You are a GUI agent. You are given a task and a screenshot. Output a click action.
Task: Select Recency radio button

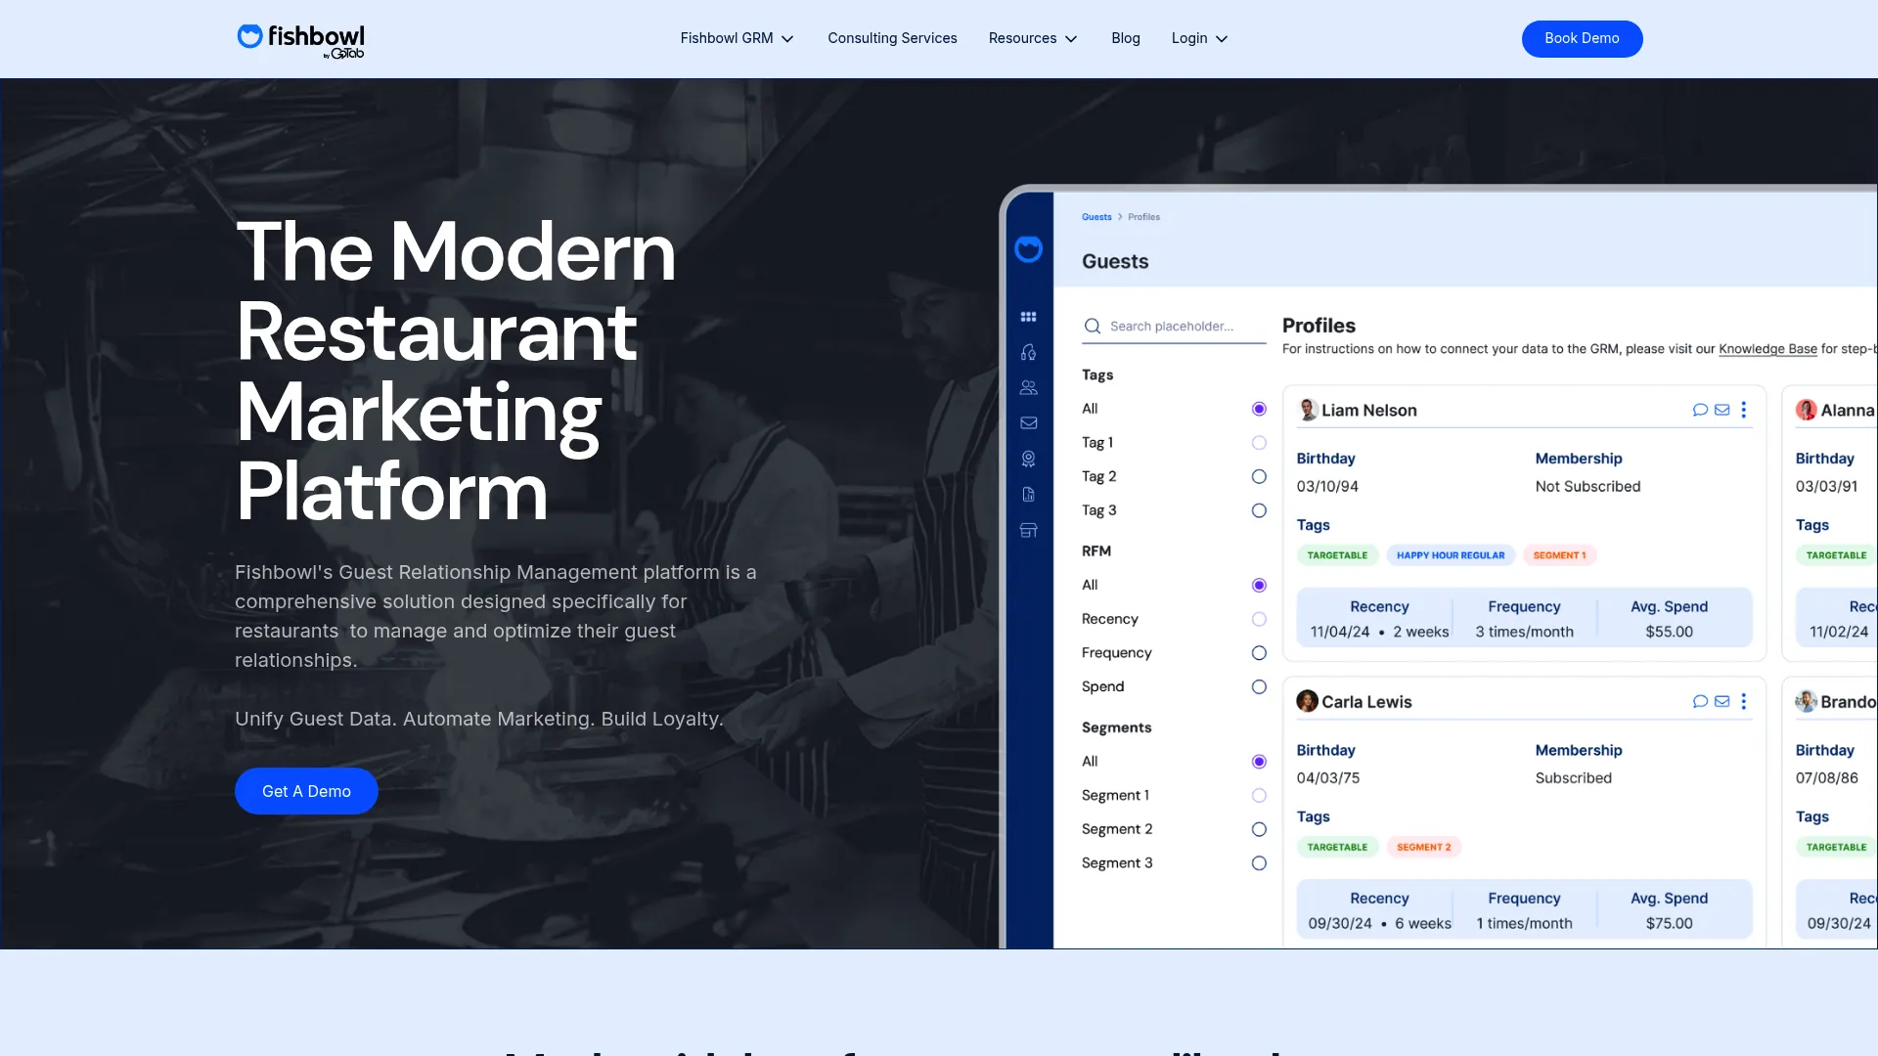pos(1259,619)
